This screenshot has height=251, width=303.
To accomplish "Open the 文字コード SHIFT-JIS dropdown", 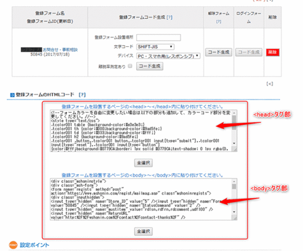I will coord(155,47).
